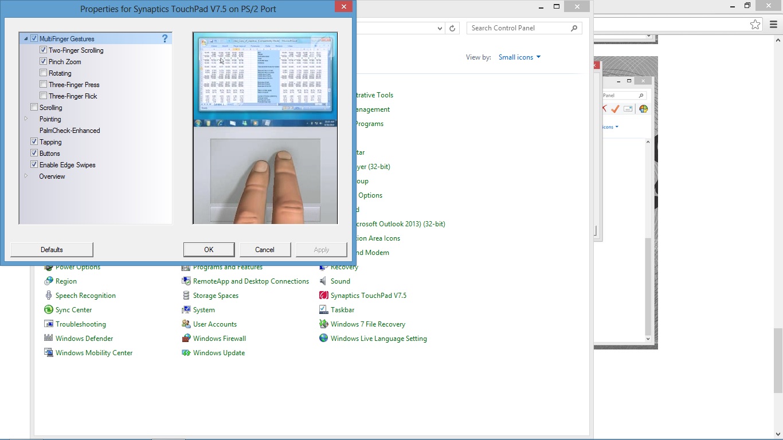Check the Three-Finger Flick checkbox
The height and width of the screenshot is (440, 783).
click(44, 96)
